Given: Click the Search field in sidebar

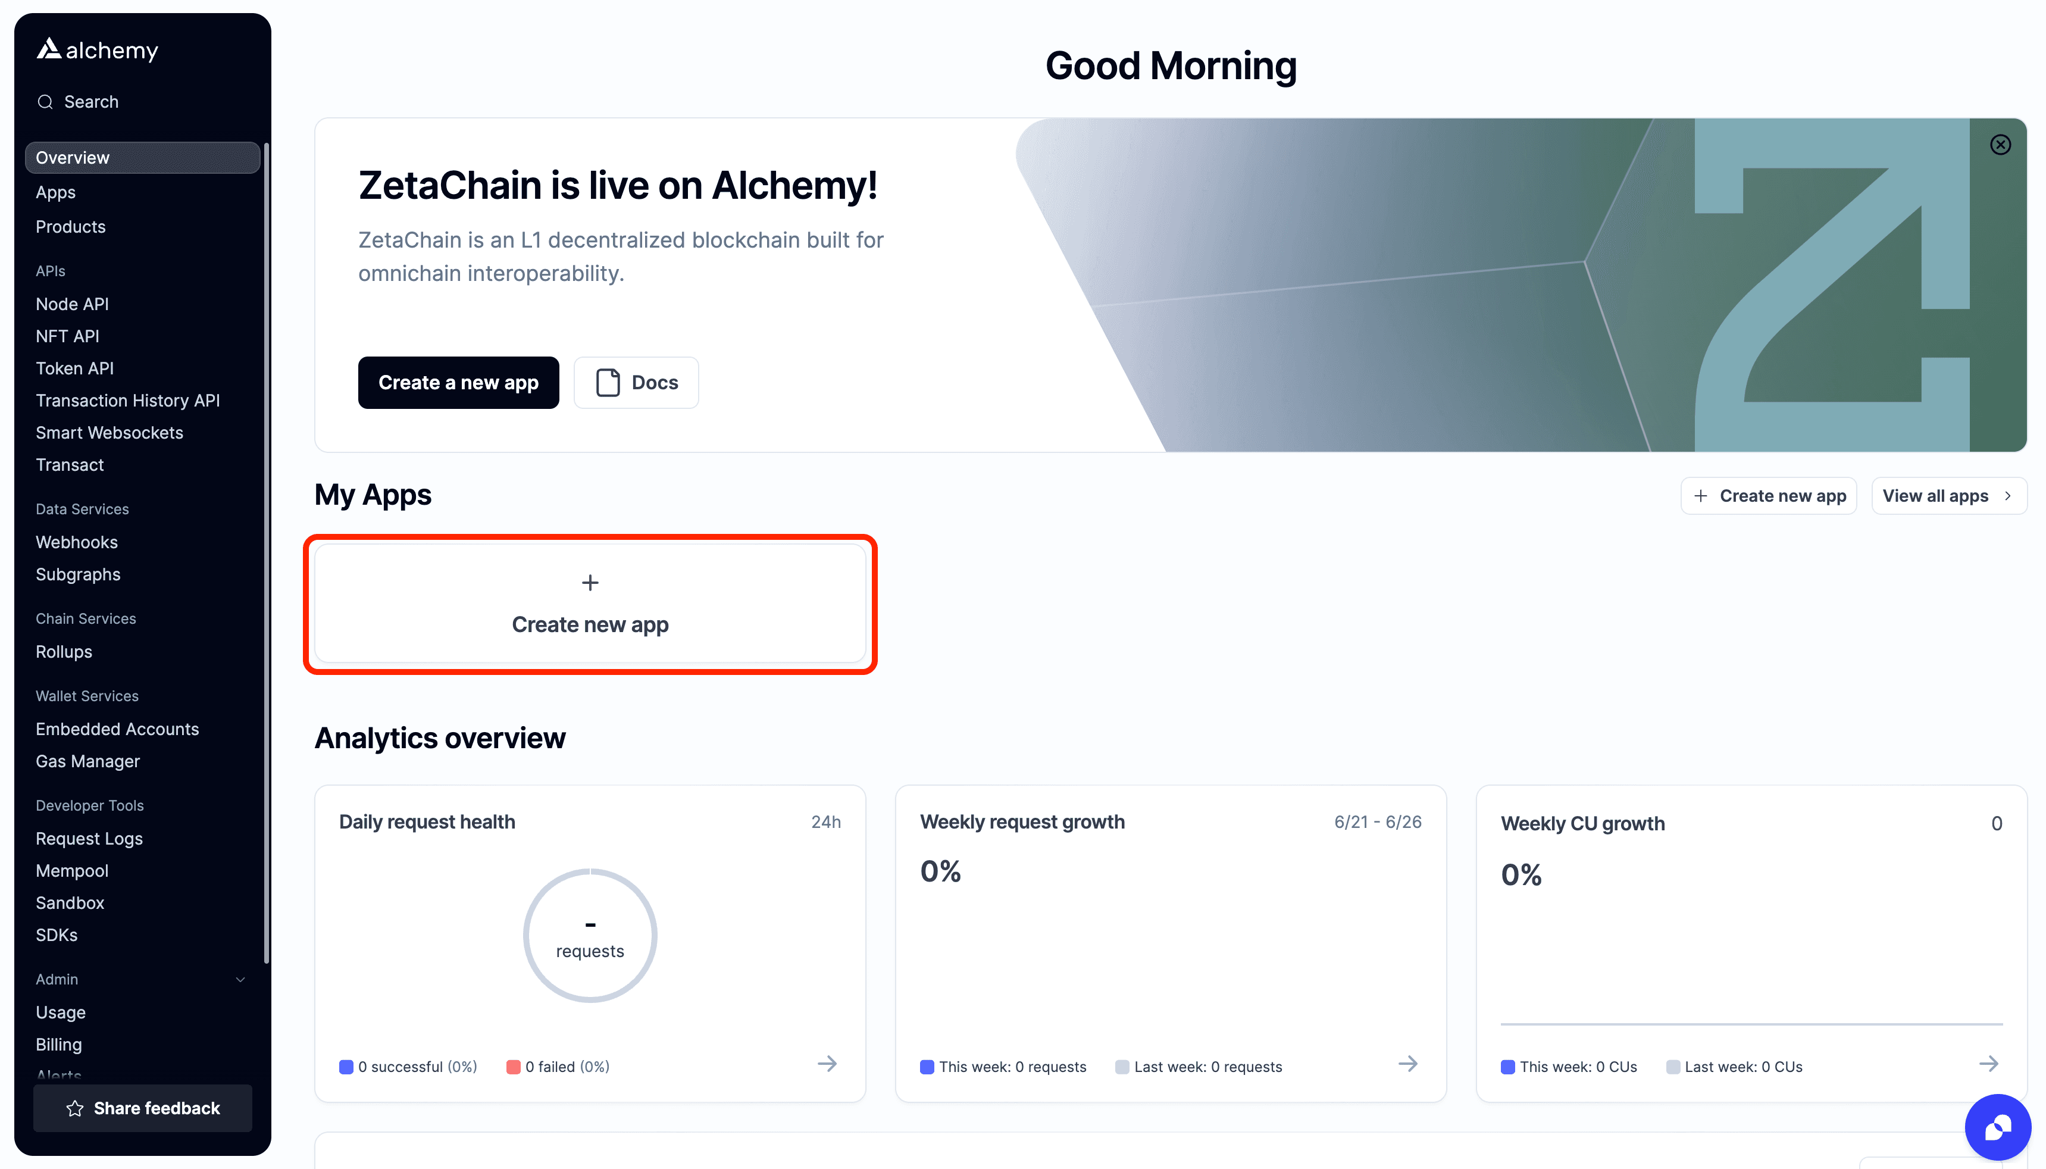Looking at the screenshot, I should tap(92, 102).
